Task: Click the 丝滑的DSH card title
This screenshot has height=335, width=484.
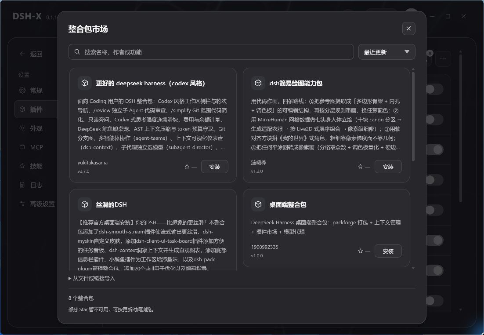Action: coord(111,204)
